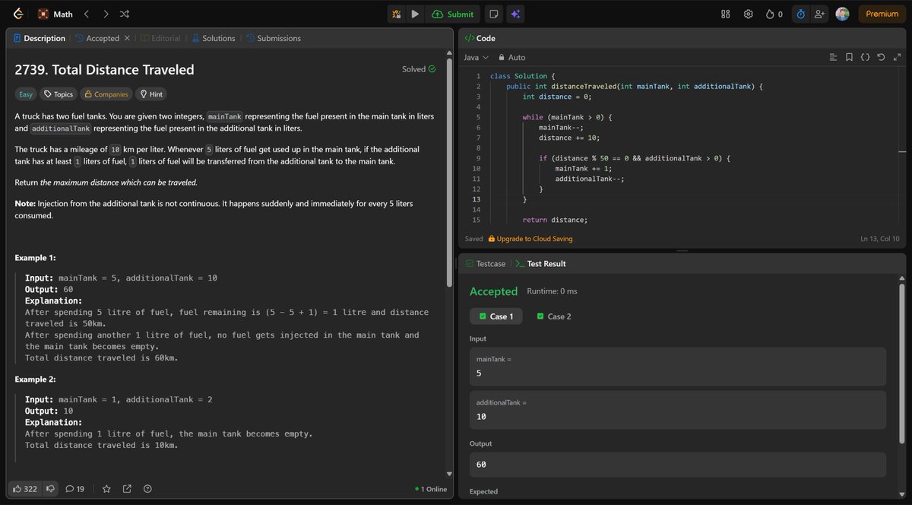Image resolution: width=912 pixels, height=505 pixels.
Task: Click the daily streak flame icon
Action: coord(770,13)
